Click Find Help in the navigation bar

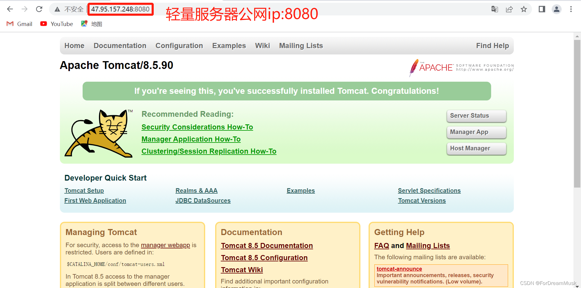point(493,46)
